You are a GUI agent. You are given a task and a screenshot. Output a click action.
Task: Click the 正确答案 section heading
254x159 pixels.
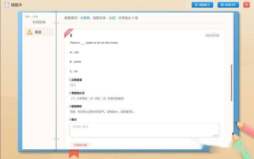coord(77,80)
